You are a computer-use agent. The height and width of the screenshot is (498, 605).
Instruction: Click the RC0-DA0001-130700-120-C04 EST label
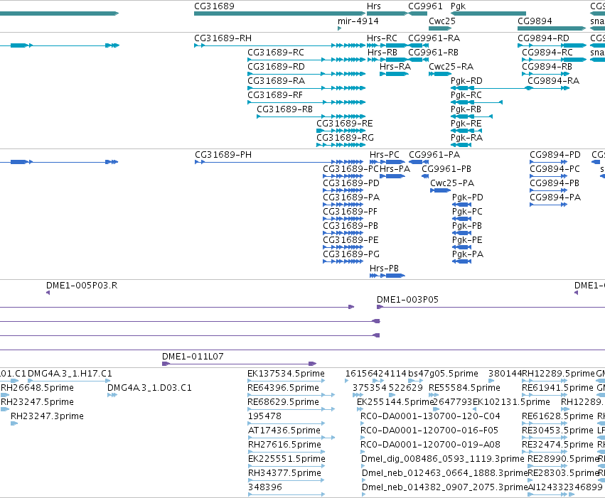coord(430,416)
